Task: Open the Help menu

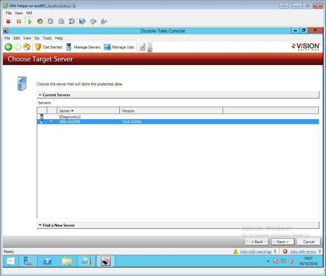Action: [59, 38]
